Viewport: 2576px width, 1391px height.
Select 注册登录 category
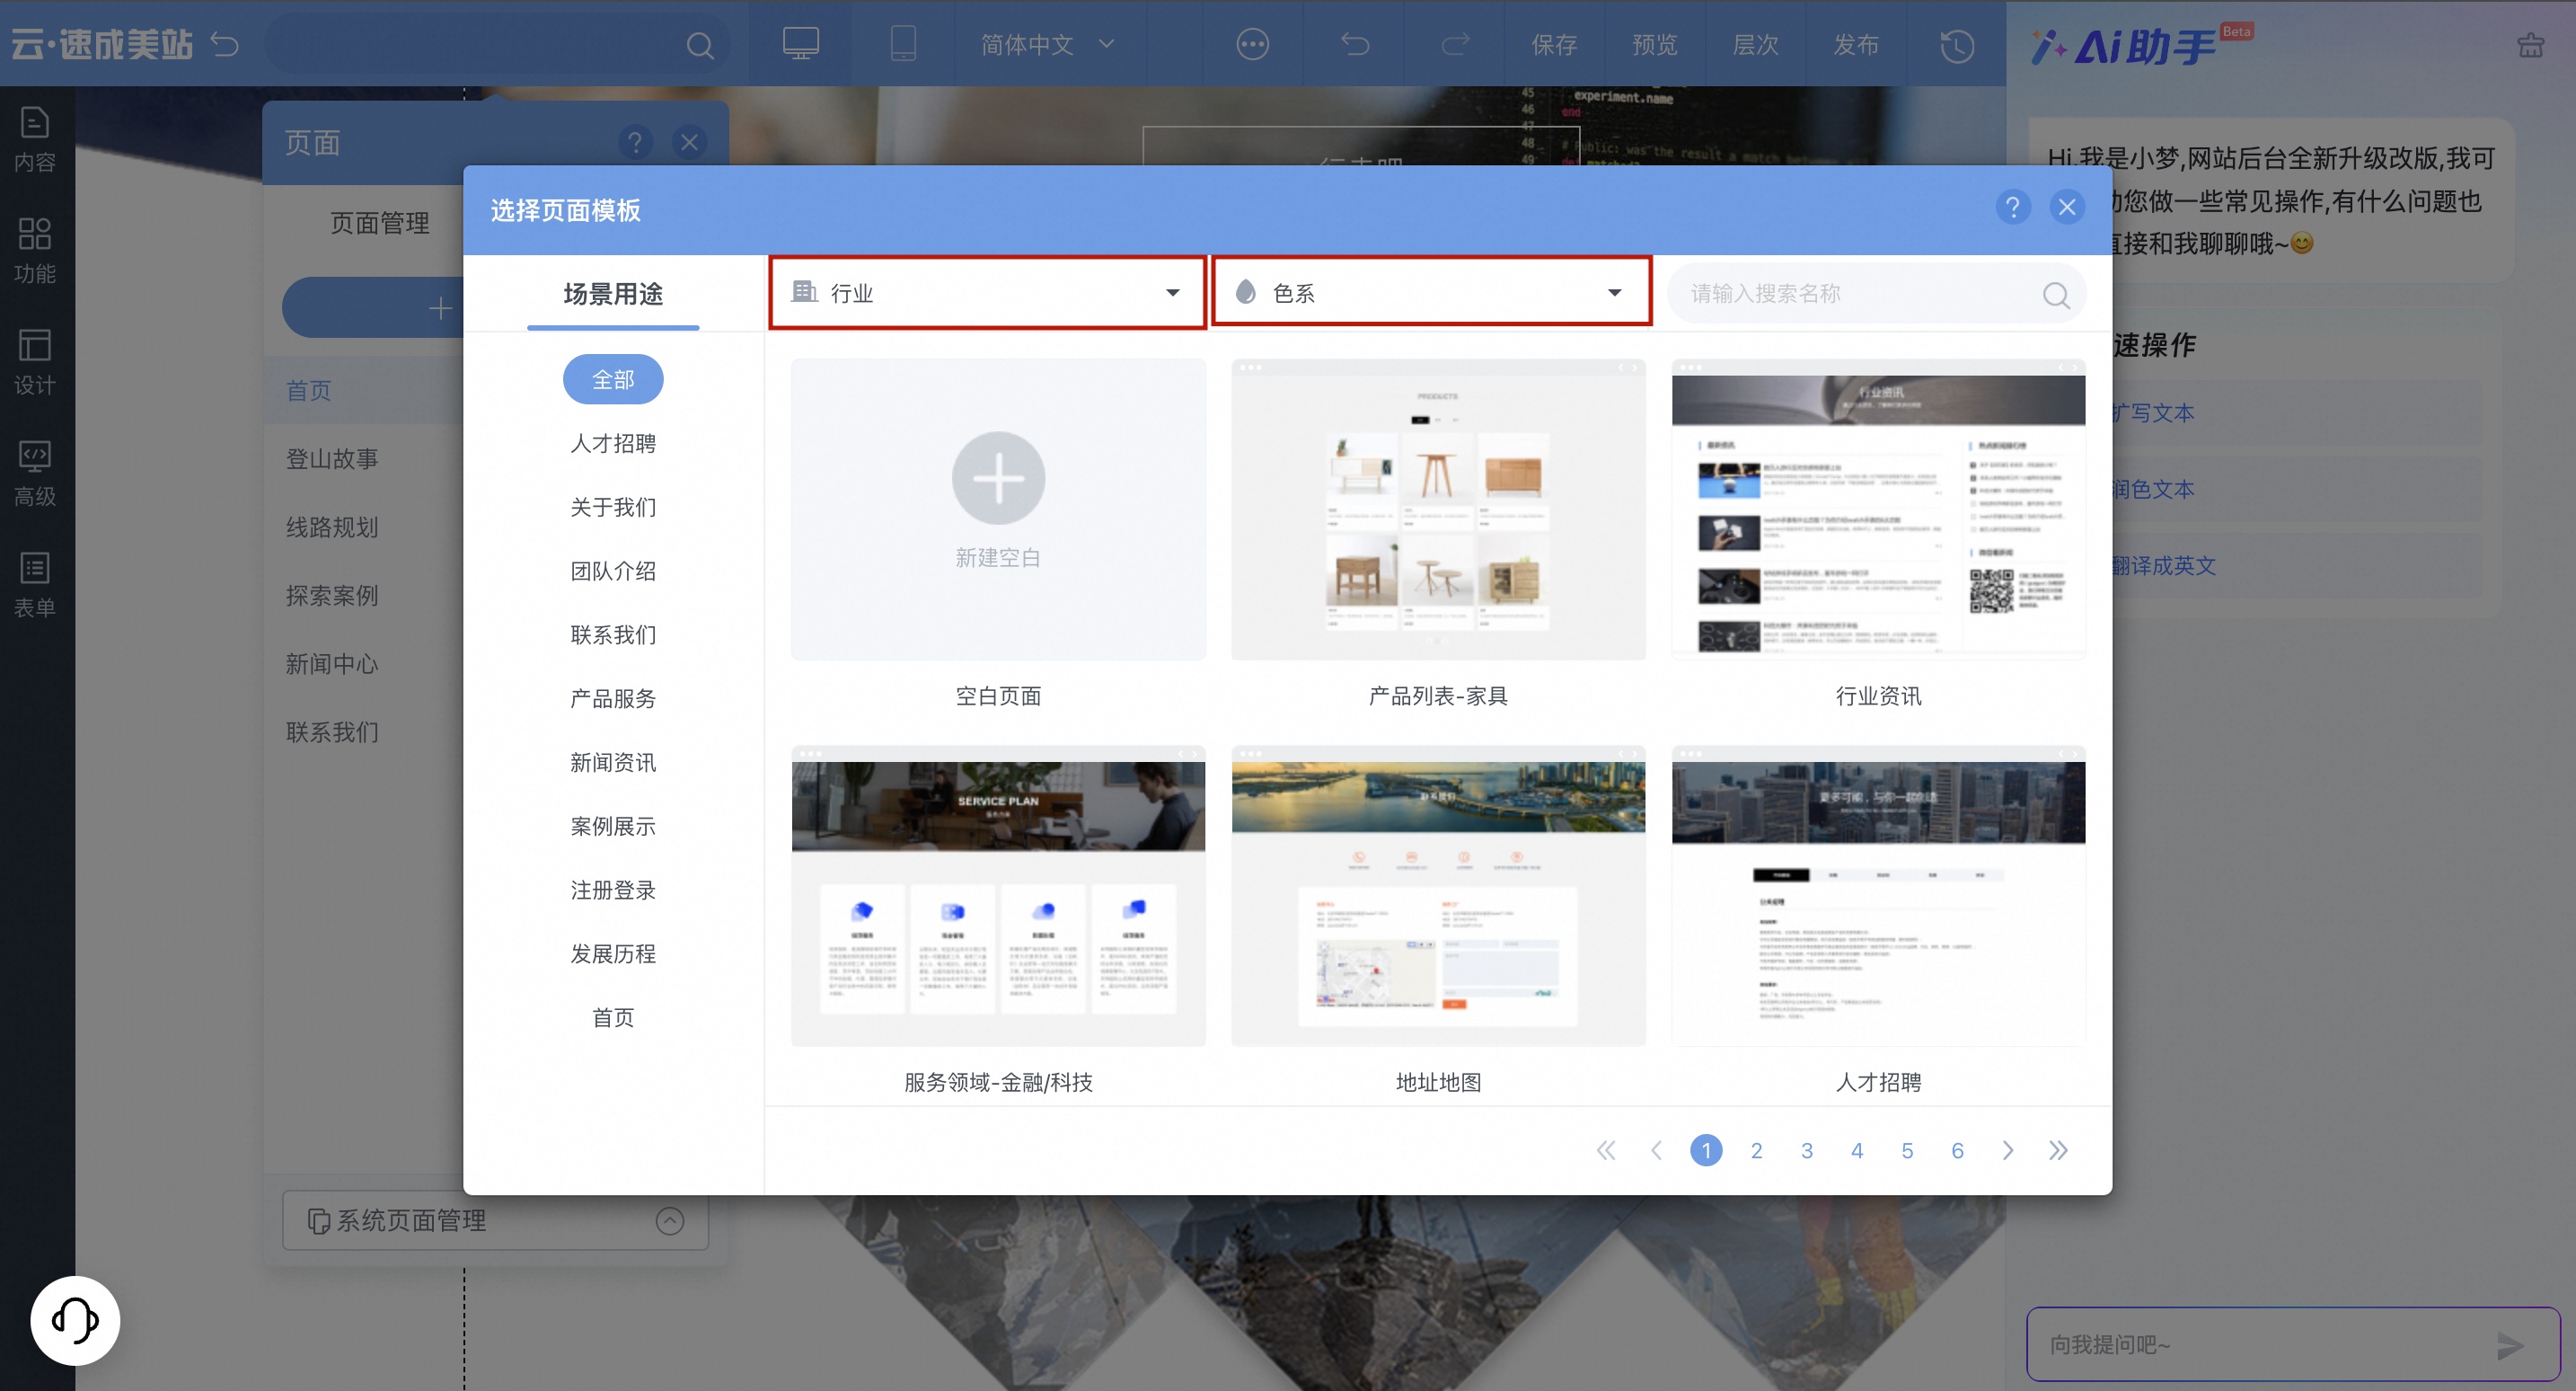tap(613, 890)
